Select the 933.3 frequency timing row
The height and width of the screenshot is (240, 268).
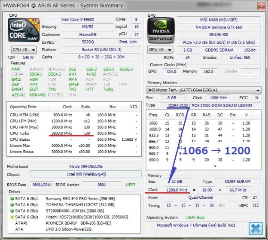click(204, 135)
